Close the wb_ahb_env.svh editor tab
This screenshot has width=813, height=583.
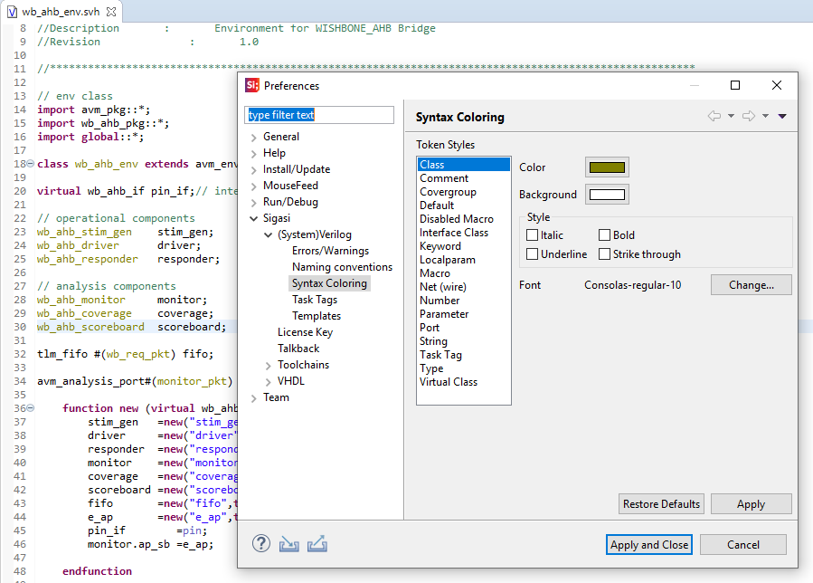111,12
